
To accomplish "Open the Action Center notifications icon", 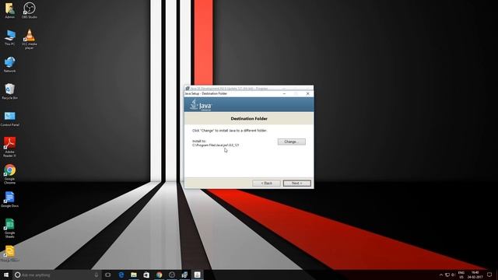I will [489, 275].
